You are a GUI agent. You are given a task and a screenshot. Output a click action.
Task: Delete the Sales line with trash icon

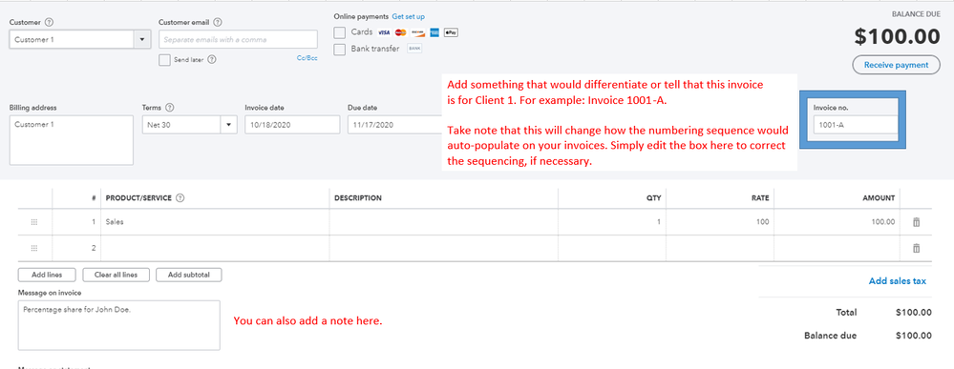[x=916, y=222]
